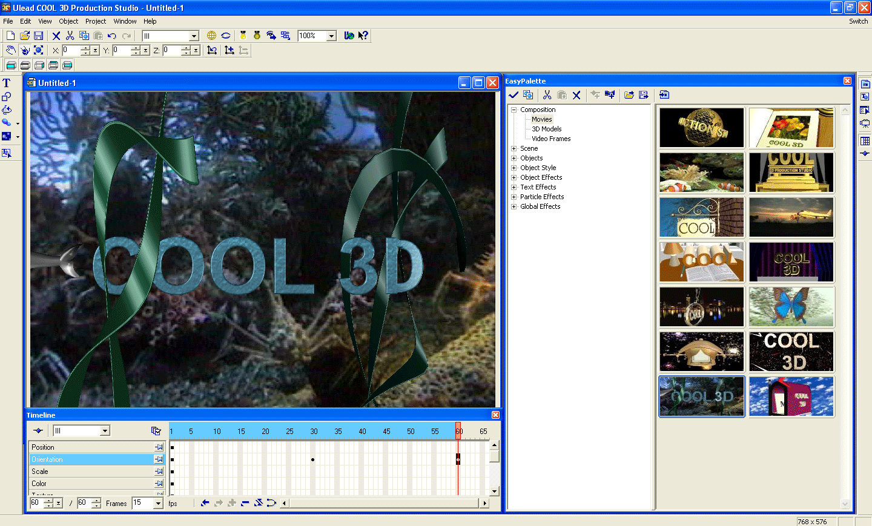Click the Reverse keyframes icon in Timeline
Screen dimensions: 872x526
[x=258, y=503]
